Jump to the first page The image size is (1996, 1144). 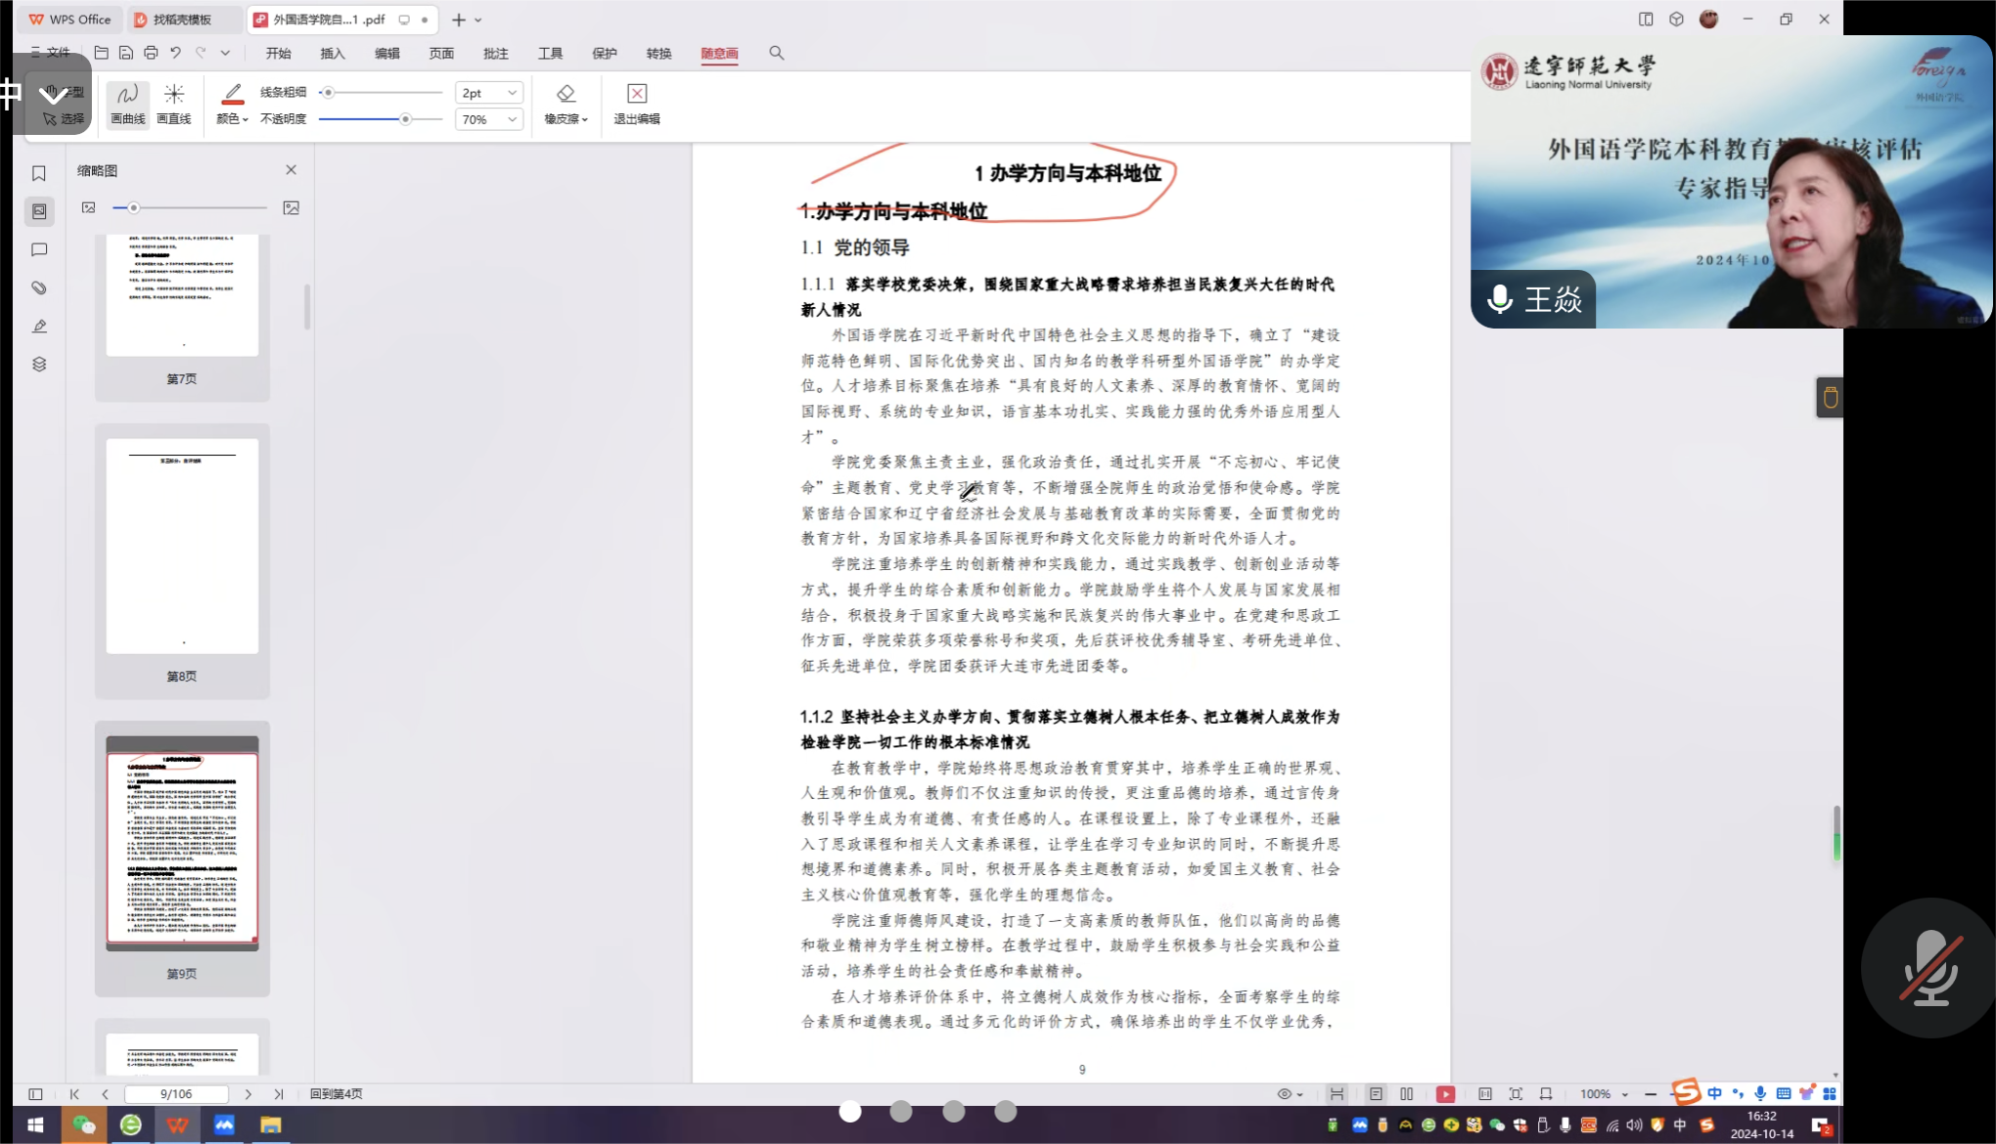[74, 1093]
